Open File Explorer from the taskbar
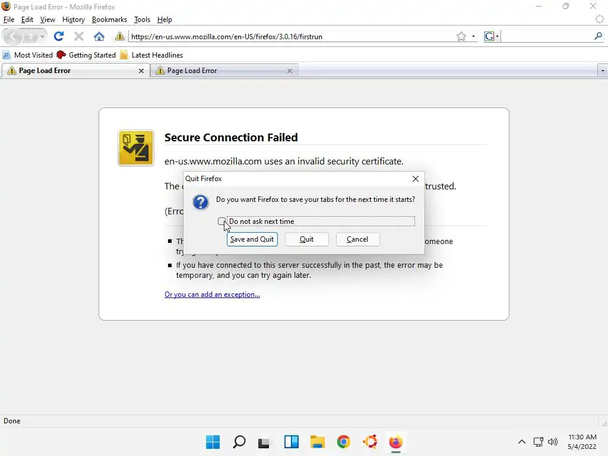 pyautogui.click(x=318, y=442)
